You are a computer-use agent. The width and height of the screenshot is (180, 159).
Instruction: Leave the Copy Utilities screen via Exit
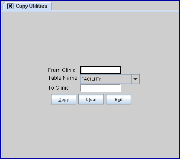119,99
